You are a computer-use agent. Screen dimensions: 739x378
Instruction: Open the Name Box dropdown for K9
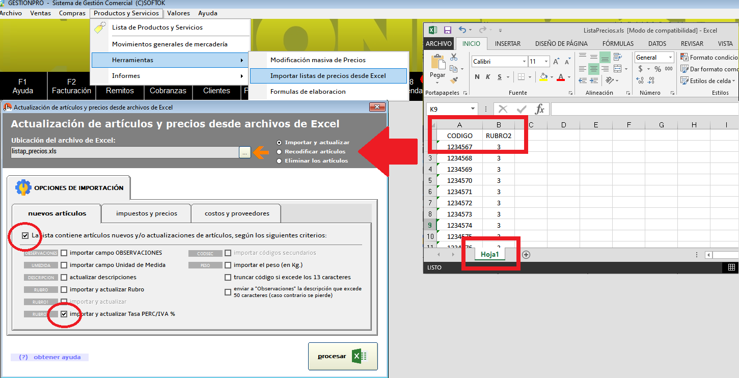coord(473,109)
